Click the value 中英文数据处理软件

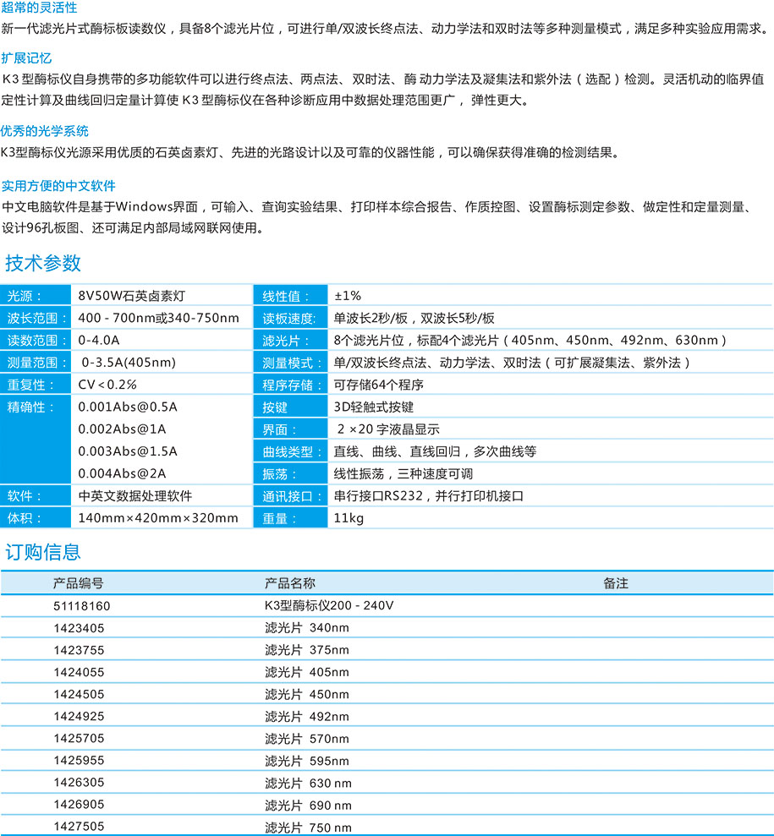coord(135,496)
